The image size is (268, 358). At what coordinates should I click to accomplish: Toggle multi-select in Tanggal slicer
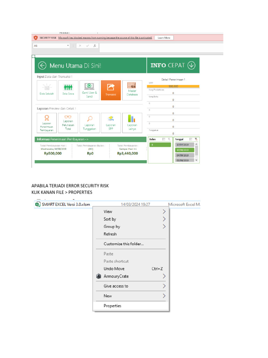click(x=191, y=139)
